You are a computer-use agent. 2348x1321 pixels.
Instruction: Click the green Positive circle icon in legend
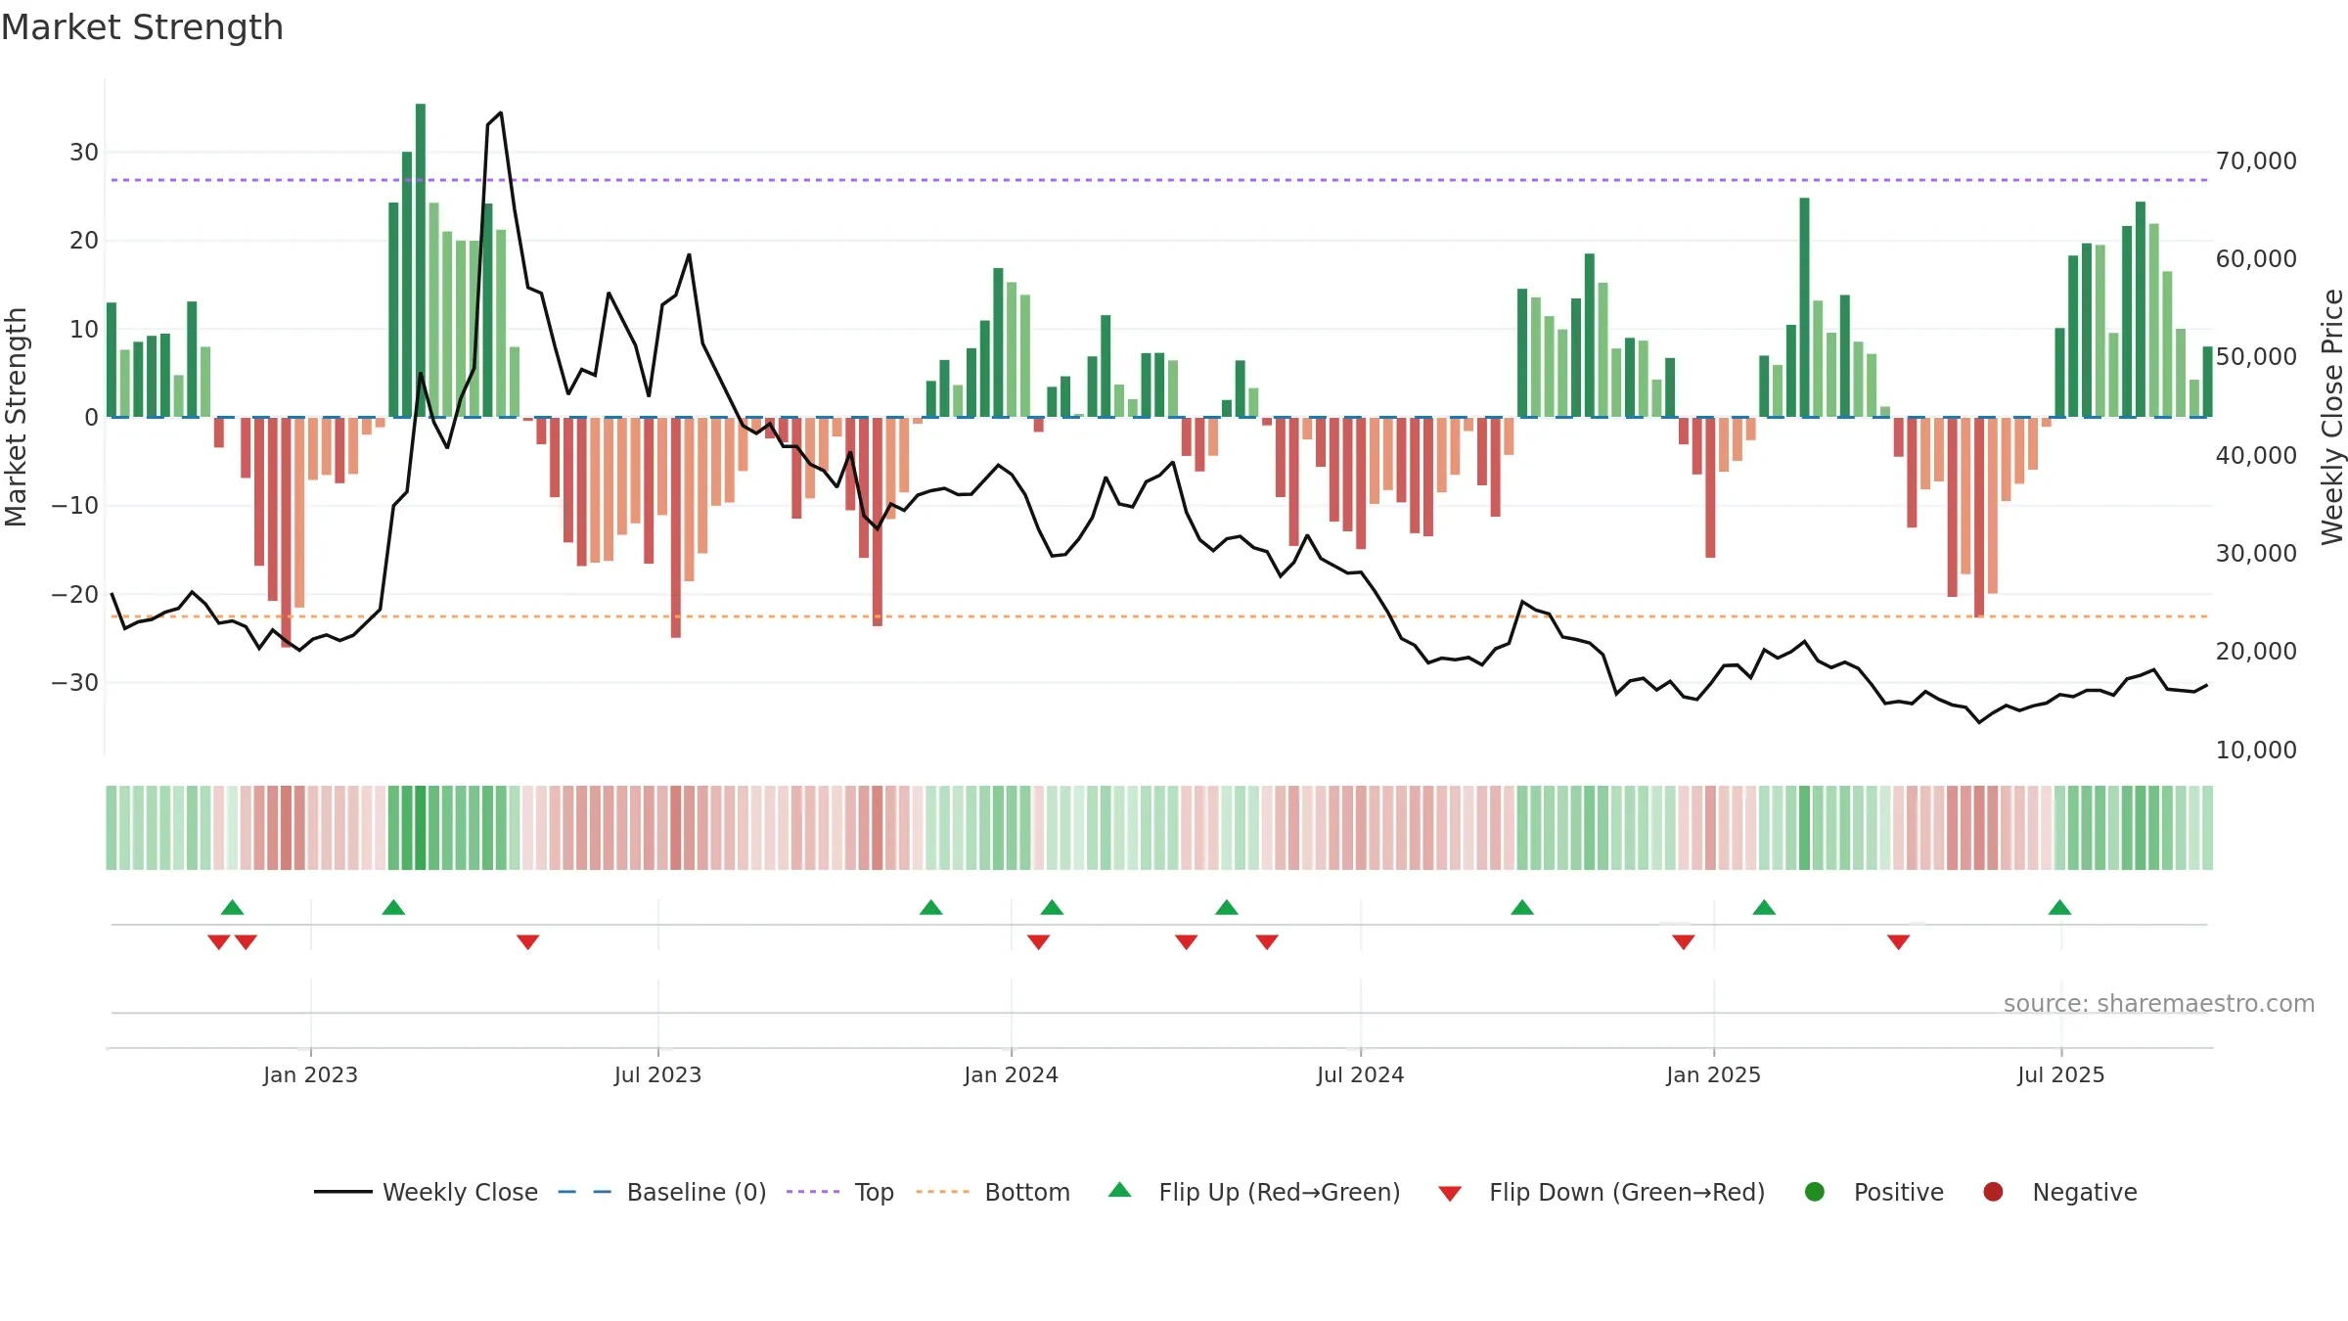coord(1815,1192)
